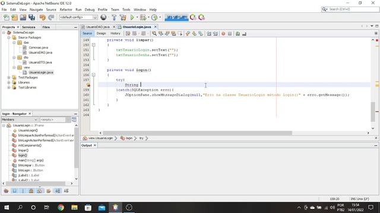Open Chrome from Windows taskbar
Screen dimensions: 380x213
click(x=61, y=208)
